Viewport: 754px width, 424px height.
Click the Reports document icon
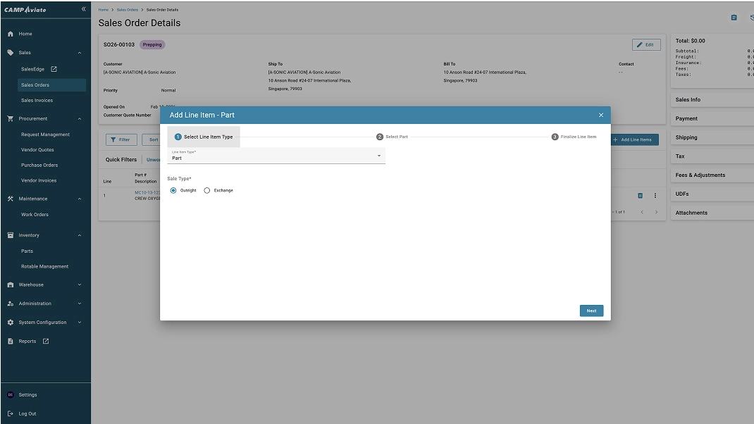(x=11, y=342)
